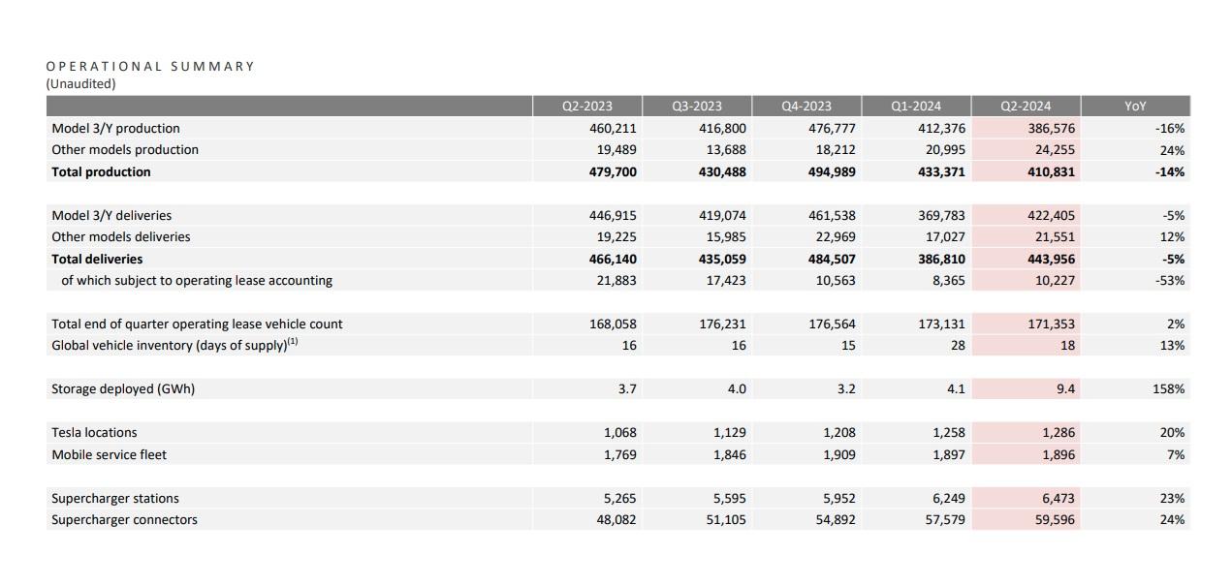Click the Operational Summary title
The height and width of the screenshot is (587, 1232).
point(150,66)
